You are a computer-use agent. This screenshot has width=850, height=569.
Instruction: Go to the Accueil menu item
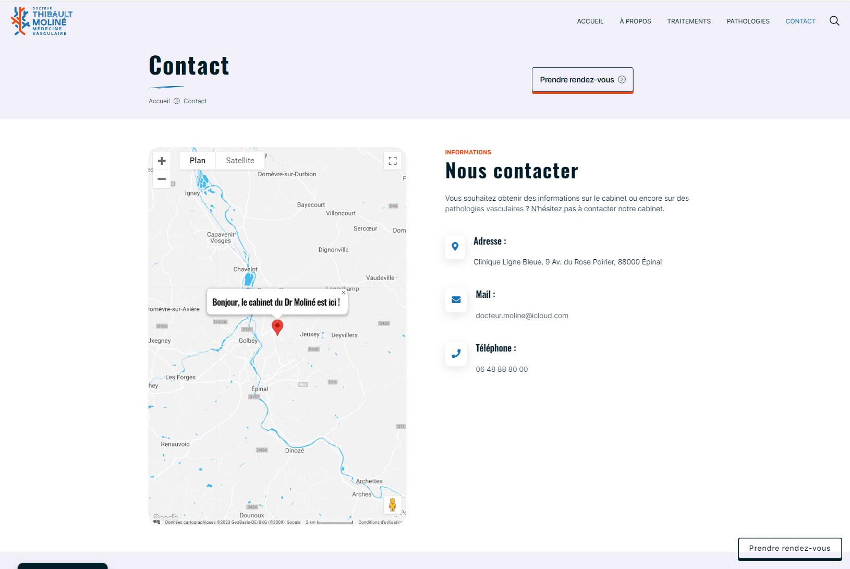pyautogui.click(x=590, y=21)
